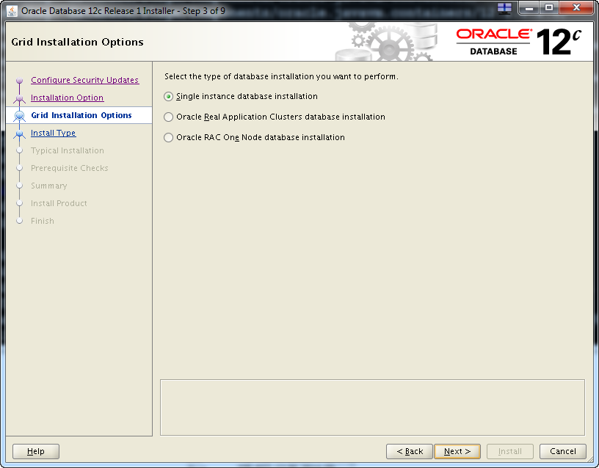Click the Java icon in the title bar
This screenshot has height=468, width=599.
coord(12,11)
